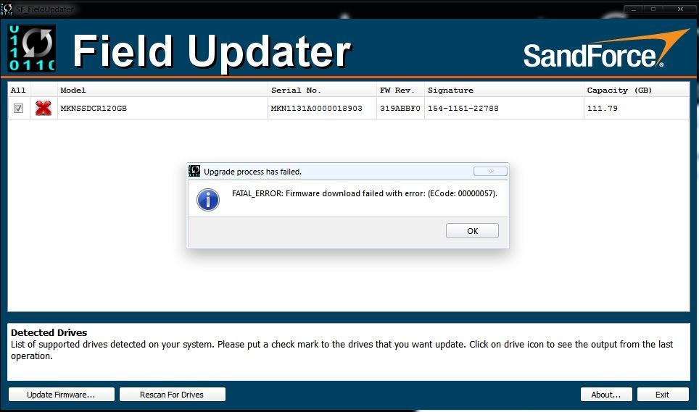Screen dimensions: 699x412
Task: Click the Update Firmware... button
Action: point(62,395)
